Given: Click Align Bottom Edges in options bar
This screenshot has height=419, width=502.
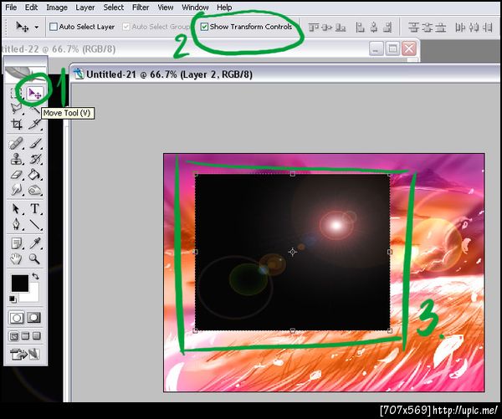Looking at the screenshot, I should pyautogui.click(x=341, y=28).
